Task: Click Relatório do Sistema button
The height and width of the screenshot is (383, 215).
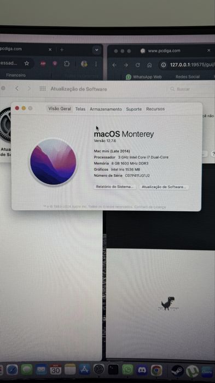Action: tap(115, 187)
